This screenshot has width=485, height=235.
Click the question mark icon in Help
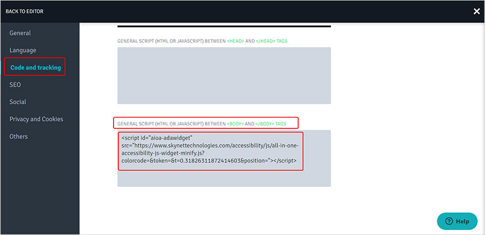point(449,221)
